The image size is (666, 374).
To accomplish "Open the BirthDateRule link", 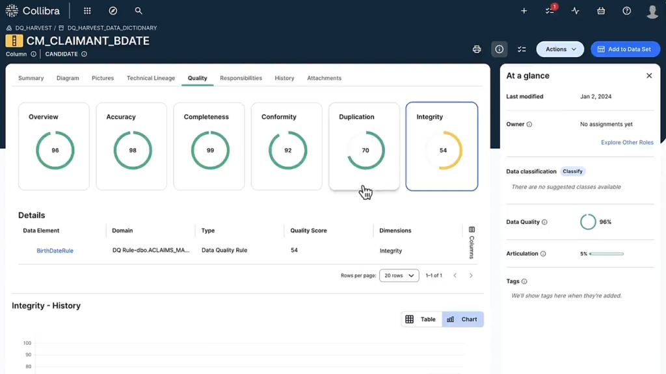I will (55, 251).
